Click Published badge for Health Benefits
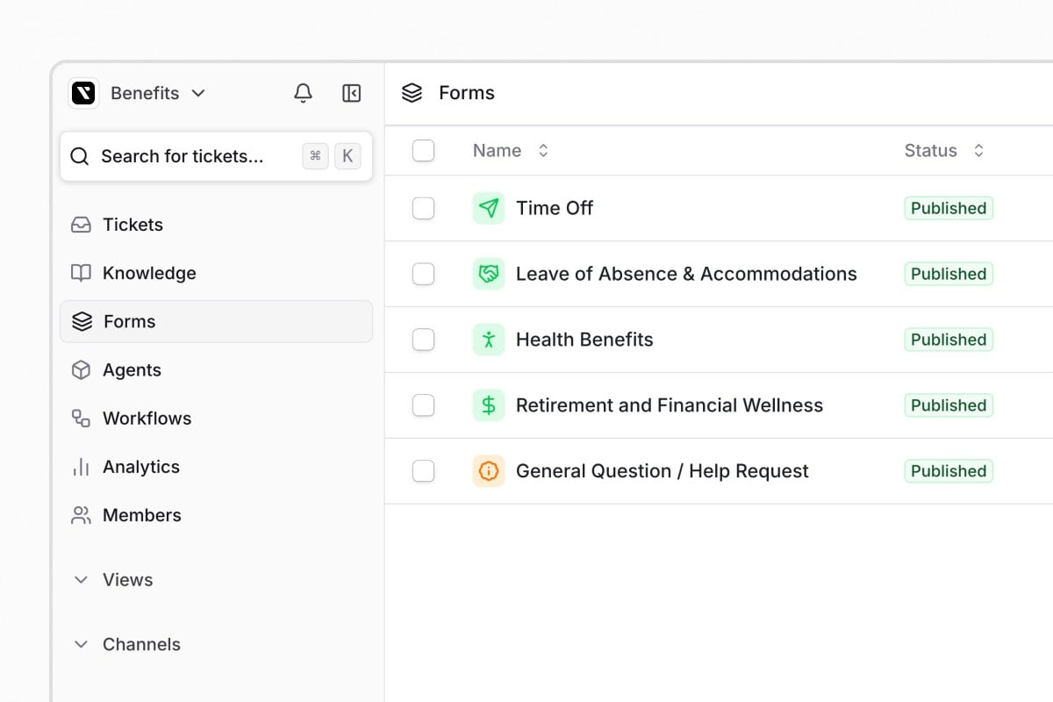 tap(949, 340)
